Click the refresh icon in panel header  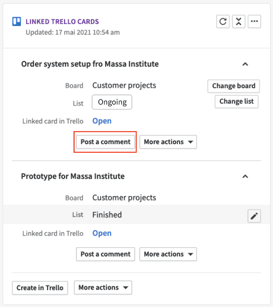[x=223, y=21]
